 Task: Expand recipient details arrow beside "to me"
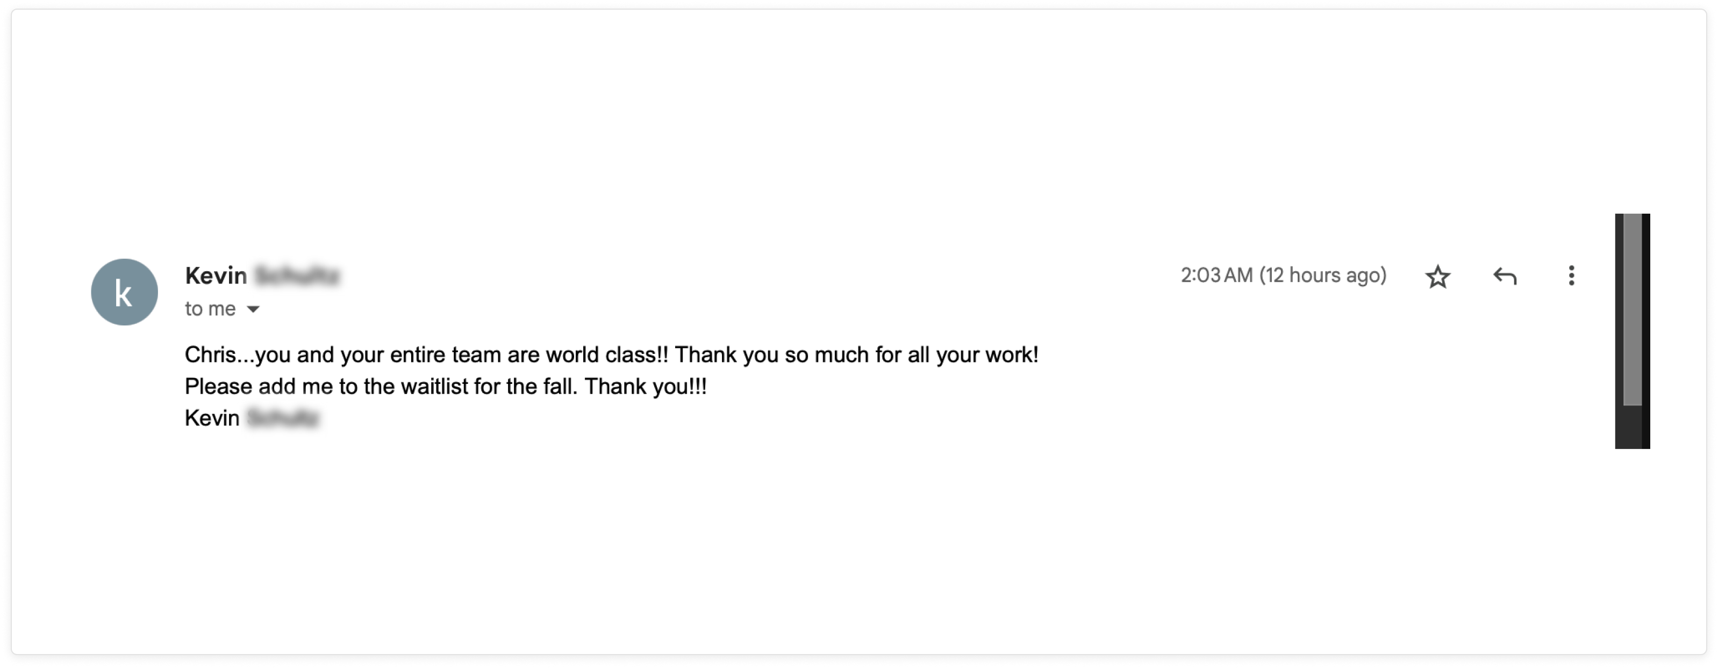tap(253, 309)
